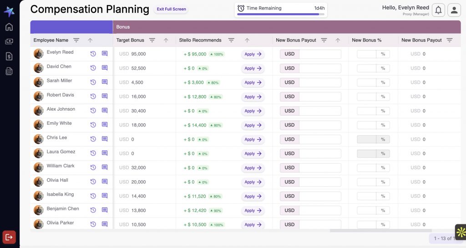Filter the last New Bonus Payout column

450,40
